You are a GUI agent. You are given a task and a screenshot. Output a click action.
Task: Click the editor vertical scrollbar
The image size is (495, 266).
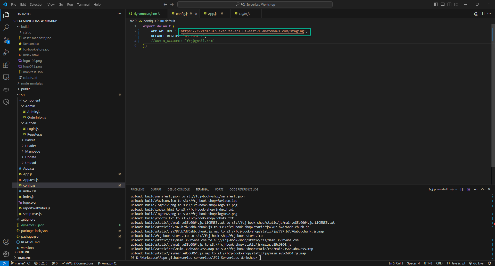click(x=493, y=95)
